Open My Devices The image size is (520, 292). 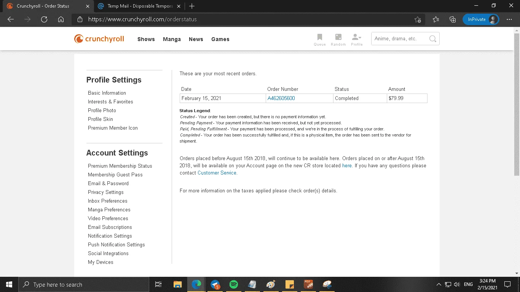tap(100, 262)
